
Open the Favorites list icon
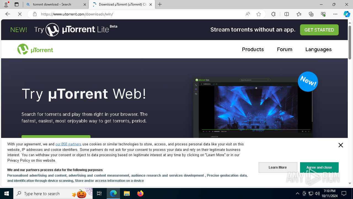coord(299,14)
